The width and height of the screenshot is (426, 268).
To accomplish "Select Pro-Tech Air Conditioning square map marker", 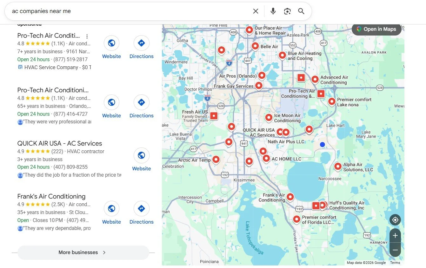I will pyautogui.click(x=321, y=94).
